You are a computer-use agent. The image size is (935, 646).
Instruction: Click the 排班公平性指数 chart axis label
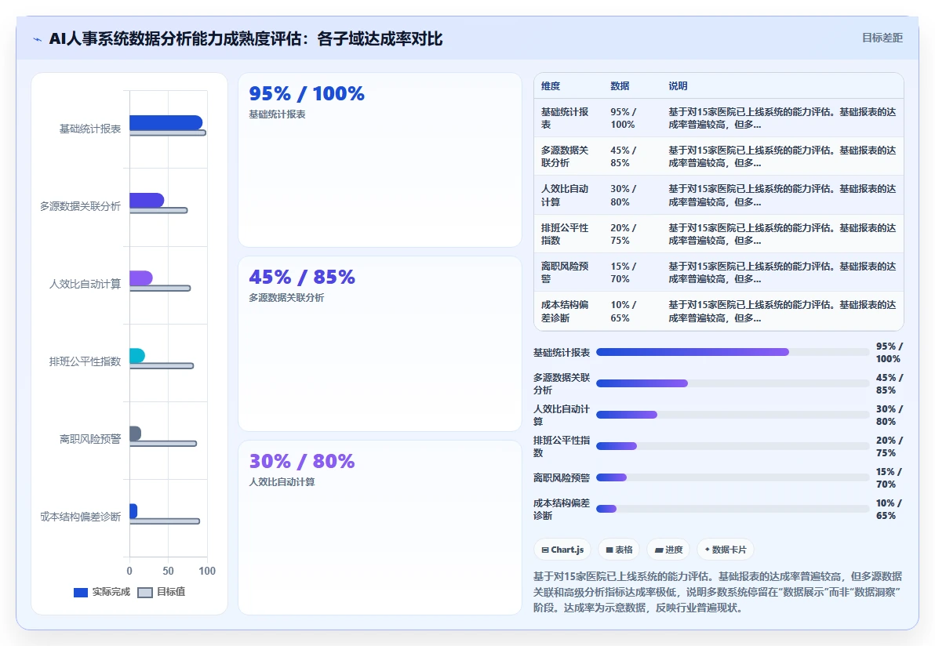coord(85,361)
